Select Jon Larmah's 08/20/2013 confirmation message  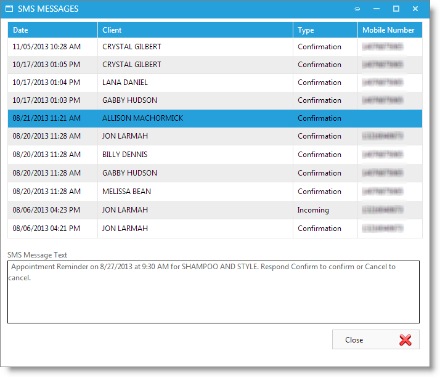[125, 136]
